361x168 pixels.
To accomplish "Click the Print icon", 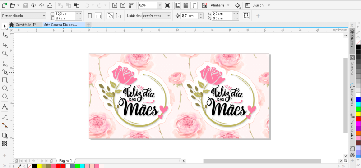I will pos(50,5).
